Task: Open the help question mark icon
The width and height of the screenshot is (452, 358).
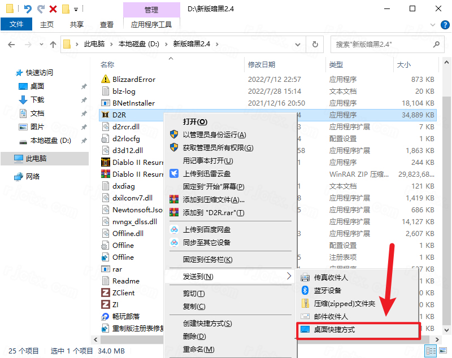Action: point(445,25)
